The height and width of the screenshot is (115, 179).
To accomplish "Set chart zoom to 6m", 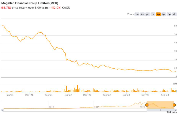I will click(x=142, y=14).
